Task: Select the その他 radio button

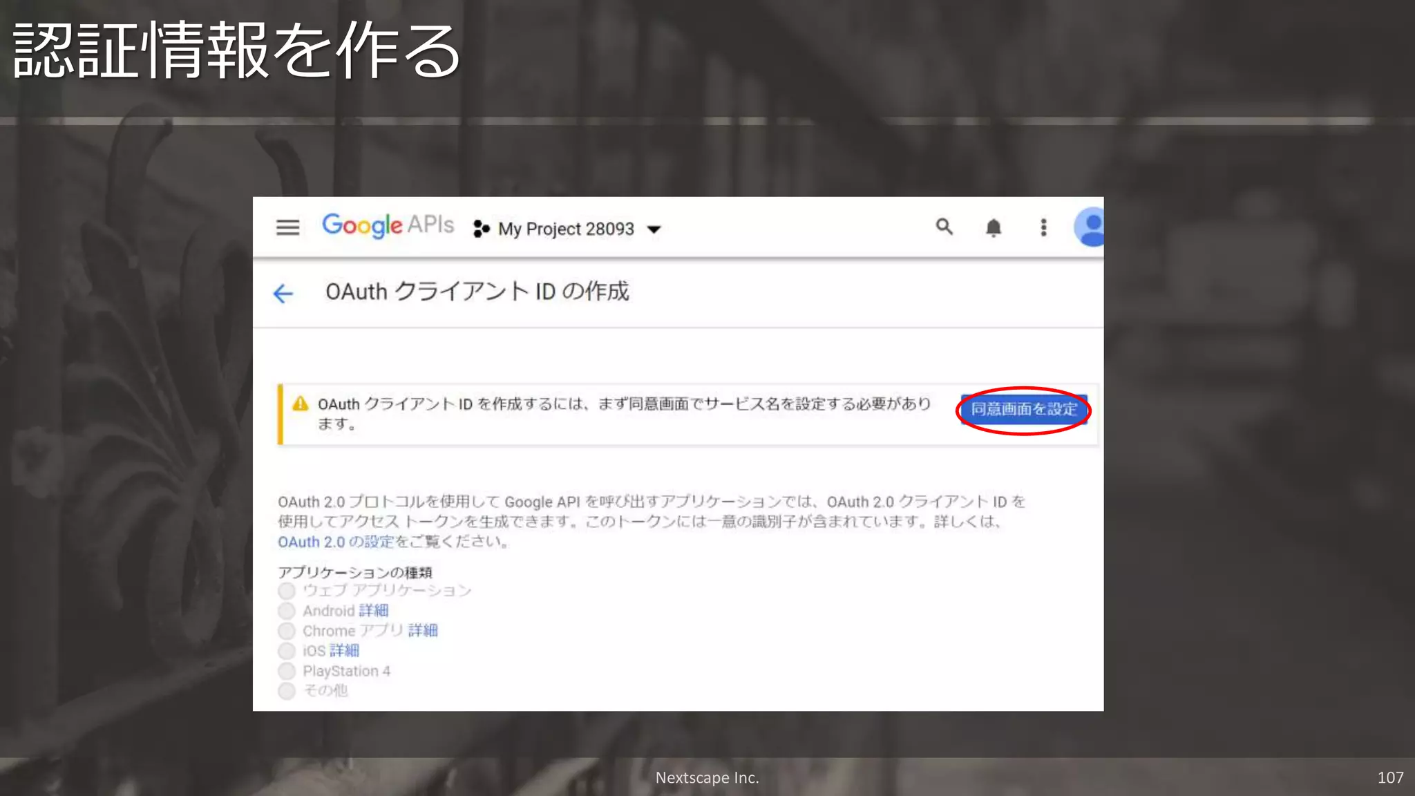Action: (x=287, y=691)
